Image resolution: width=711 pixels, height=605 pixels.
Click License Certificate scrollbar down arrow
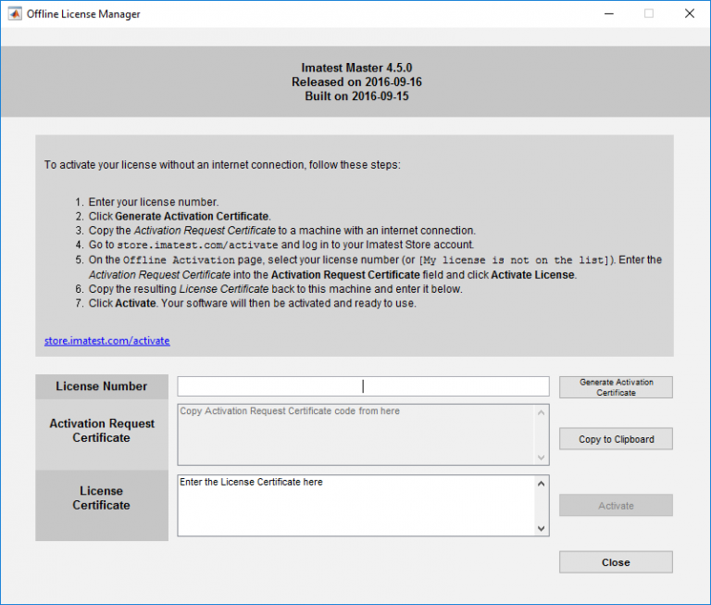(x=541, y=528)
